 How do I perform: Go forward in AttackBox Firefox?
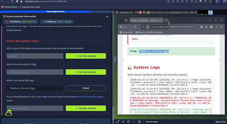130,27
